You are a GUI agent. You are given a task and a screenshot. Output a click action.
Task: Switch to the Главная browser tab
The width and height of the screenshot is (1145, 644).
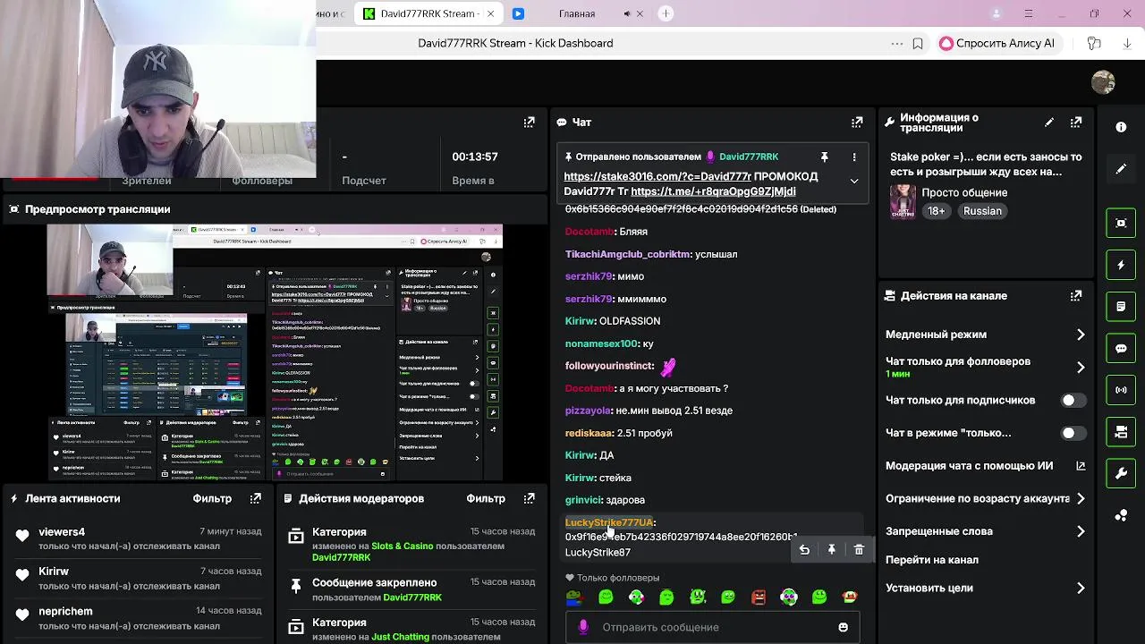(577, 13)
